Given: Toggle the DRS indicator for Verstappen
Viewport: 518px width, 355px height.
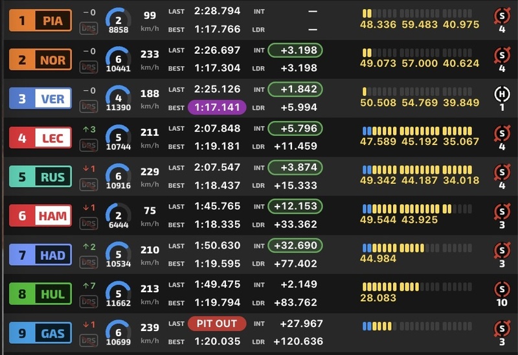Looking at the screenshot, I should pyautogui.click(x=89, y=106).
